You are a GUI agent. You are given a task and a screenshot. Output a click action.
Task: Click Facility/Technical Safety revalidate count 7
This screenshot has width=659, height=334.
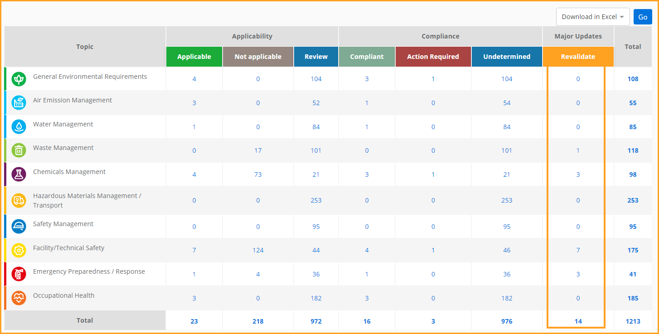pyautogui.click(x=578, y=250)
